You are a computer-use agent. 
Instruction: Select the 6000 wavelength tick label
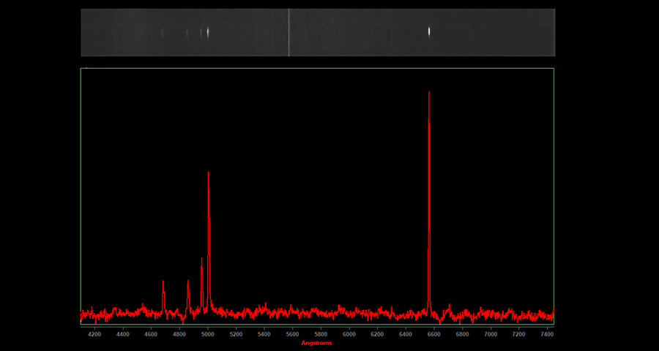349,334
